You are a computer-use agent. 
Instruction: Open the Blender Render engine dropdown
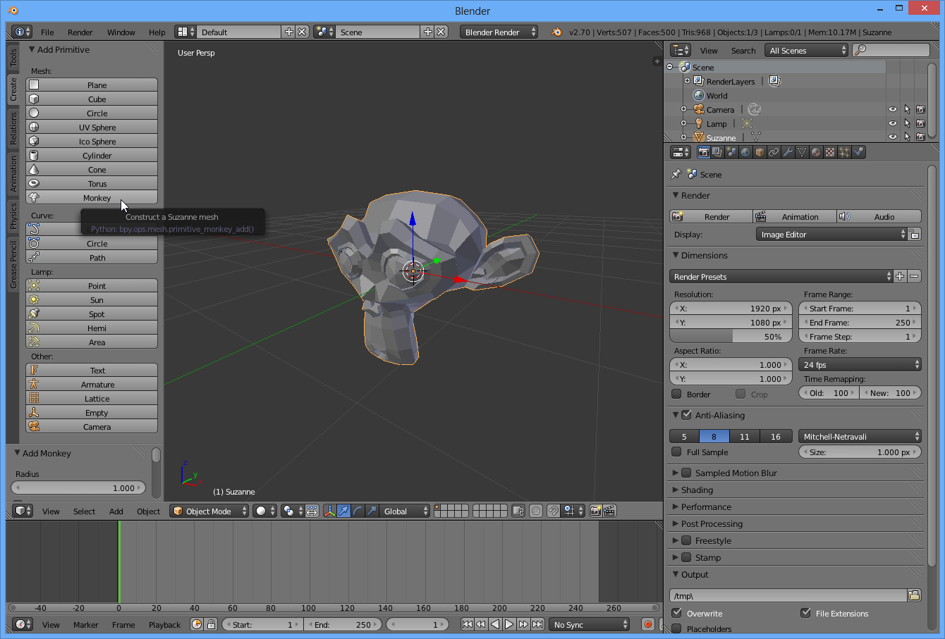498,32
